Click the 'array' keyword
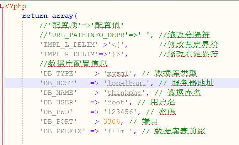This screenshot has height=145, width=239. pyautogui.click(x=62, y=16)
